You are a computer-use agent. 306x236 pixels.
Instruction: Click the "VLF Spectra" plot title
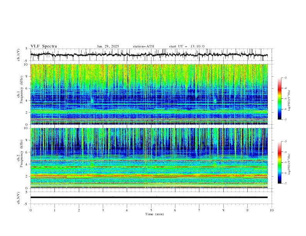click(44, 46)
